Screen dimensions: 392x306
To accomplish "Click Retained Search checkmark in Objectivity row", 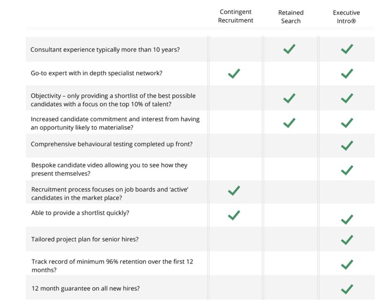I will (289, 98).
